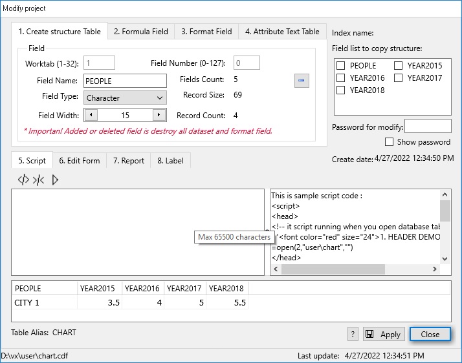Click the sample script horizontal scrollbar thumb
Viewport: 462px width, 363px height.
[x=333, y=269]
